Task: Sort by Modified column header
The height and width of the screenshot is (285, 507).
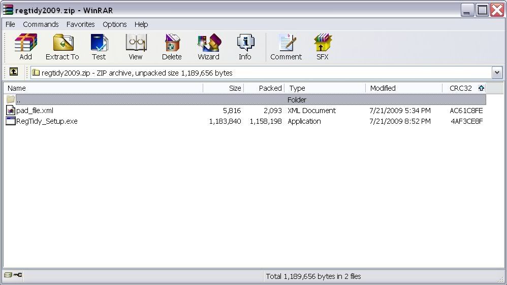Action: [404, 88]
